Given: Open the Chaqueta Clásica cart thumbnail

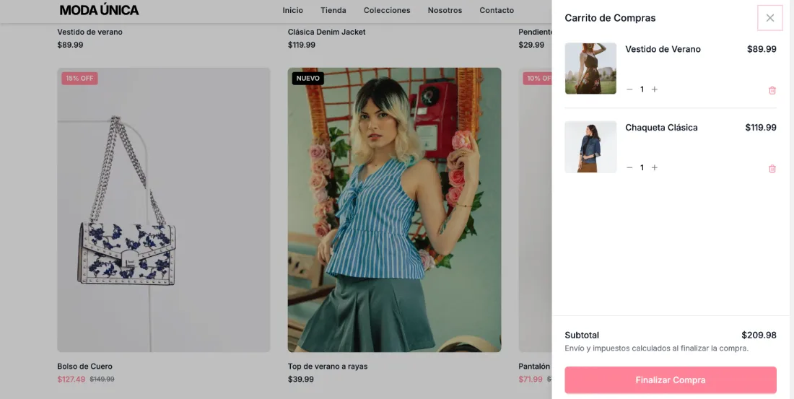Looking at the screenshot, I should point(590,147).
